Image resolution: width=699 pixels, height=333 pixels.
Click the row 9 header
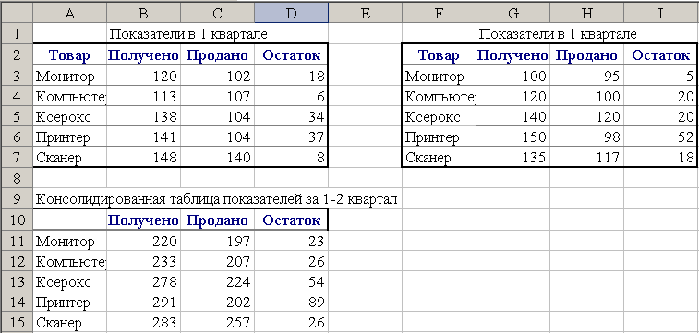17,199
